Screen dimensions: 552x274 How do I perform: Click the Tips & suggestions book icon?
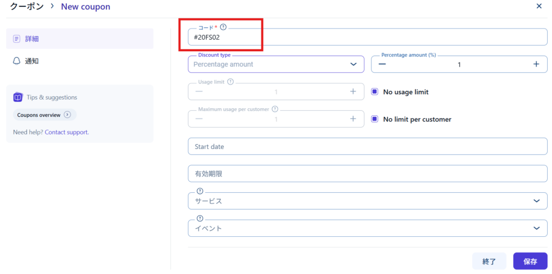point(18,97)
